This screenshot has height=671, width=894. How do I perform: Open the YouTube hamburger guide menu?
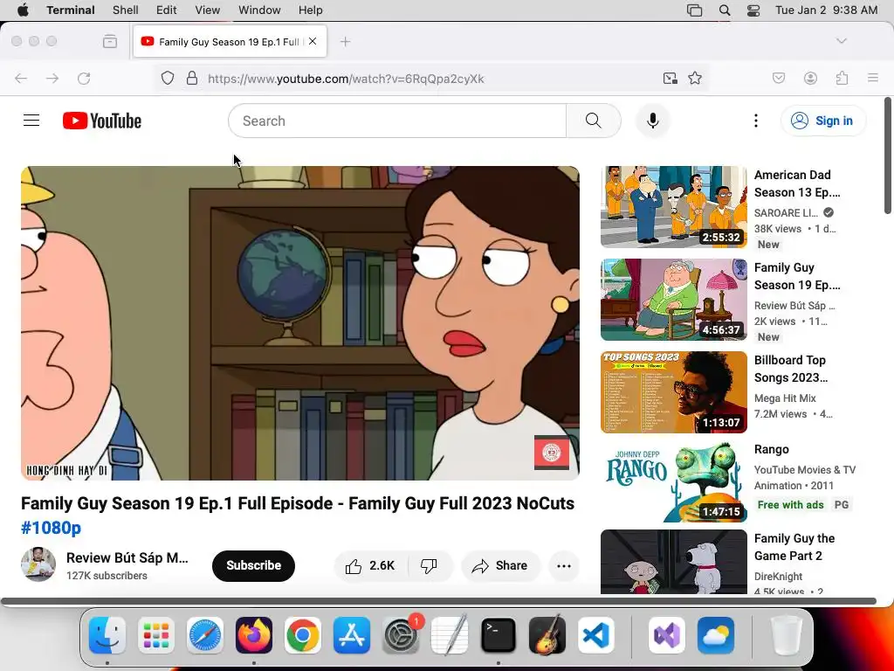[x=31, y=121]
